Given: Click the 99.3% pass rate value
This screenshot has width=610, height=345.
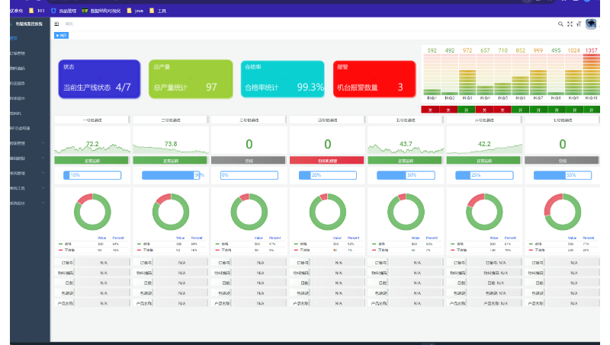Looking at the screenshot, I should pos(310,87).
